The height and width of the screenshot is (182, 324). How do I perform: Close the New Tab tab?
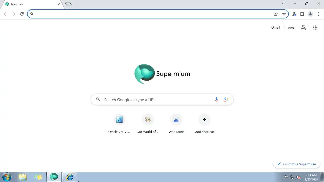pos(59,4)
